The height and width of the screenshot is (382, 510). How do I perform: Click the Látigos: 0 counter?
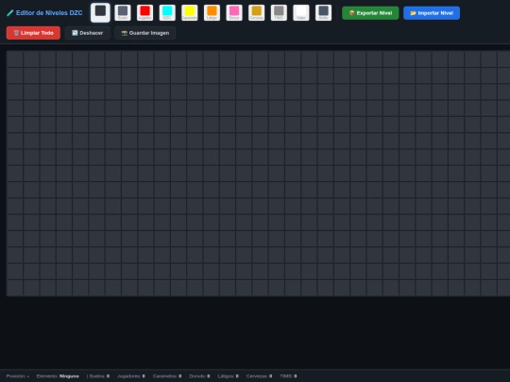pos(228,376)
